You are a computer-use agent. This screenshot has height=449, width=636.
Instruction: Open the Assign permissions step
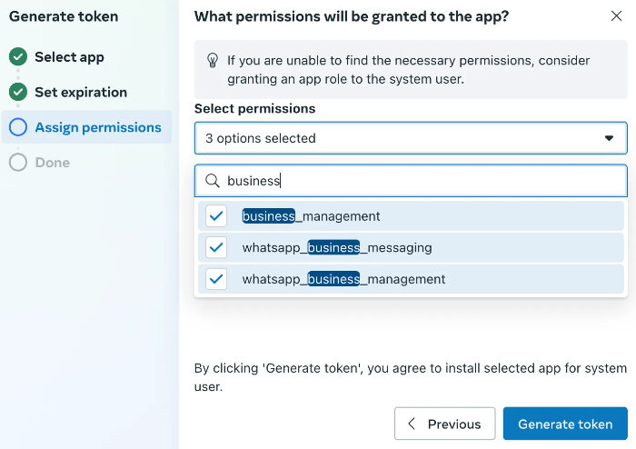click(97, 128)
